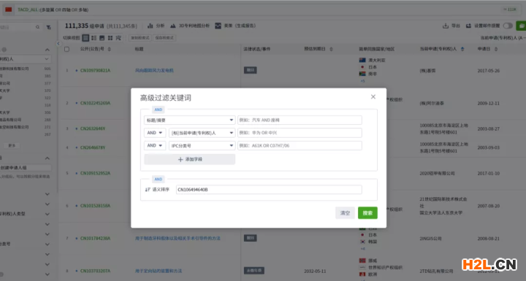Click the title/abstract keyword input field

coord(300,120)
